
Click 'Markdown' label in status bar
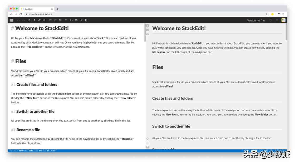click(13, 151)
